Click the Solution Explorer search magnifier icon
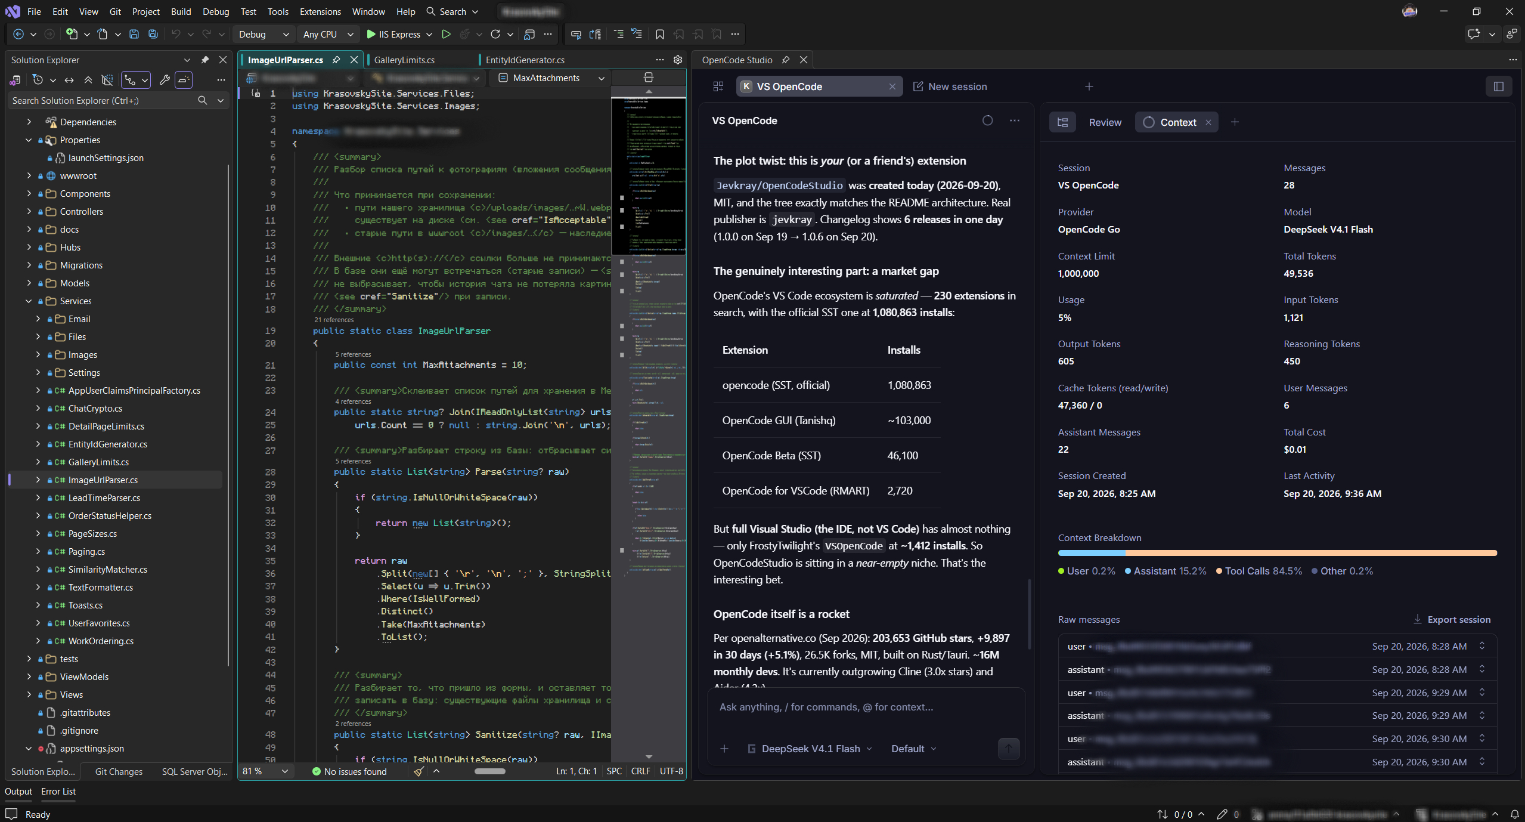The width and height of the screenshot is (1525, 822). pos(203,100)
